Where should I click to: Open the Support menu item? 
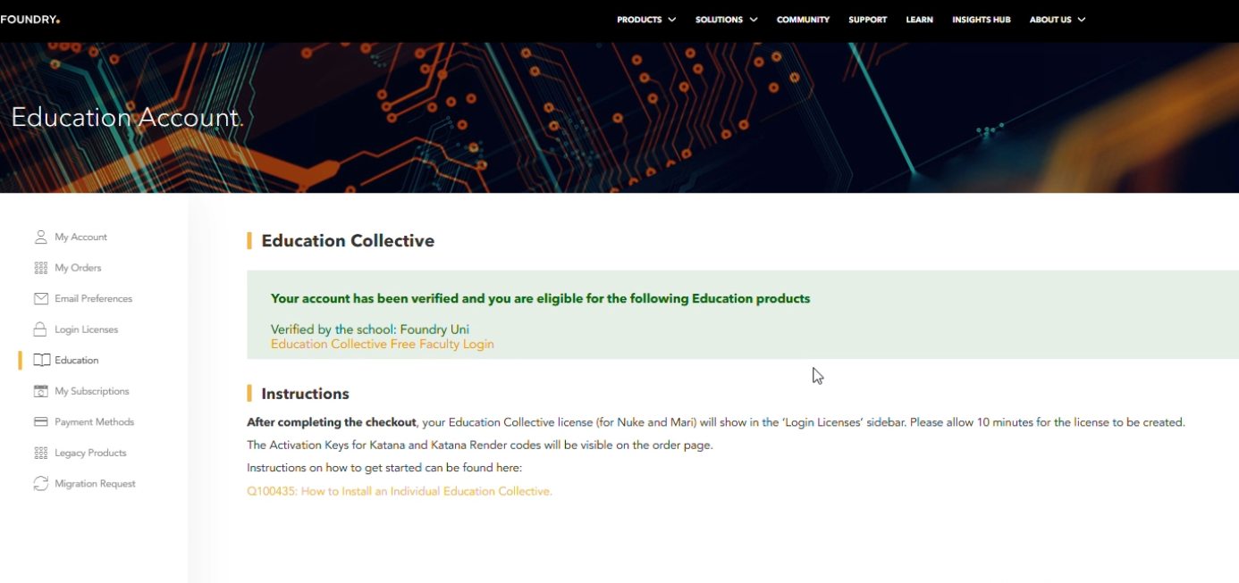[867, 20]
